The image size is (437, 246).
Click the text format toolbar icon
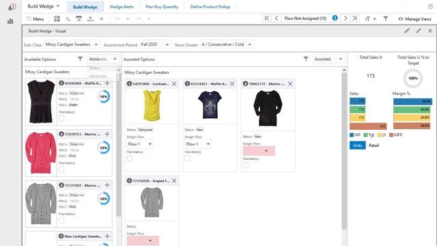coord(367,18)
